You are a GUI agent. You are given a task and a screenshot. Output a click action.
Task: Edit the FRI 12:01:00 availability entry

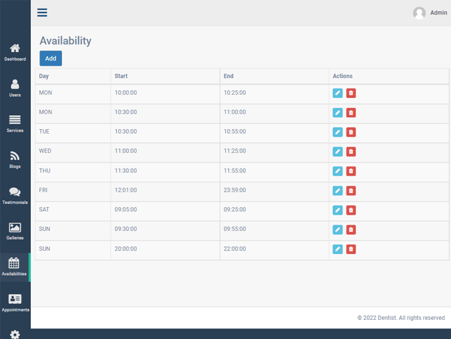point(338,191)
